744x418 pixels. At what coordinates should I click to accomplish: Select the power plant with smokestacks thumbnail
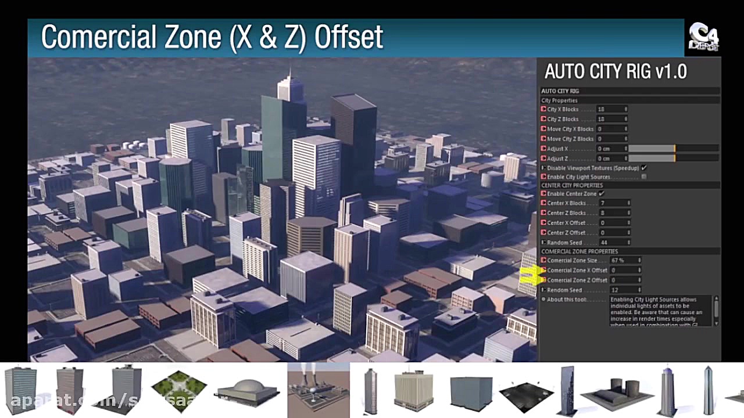[x=319, y=390]
